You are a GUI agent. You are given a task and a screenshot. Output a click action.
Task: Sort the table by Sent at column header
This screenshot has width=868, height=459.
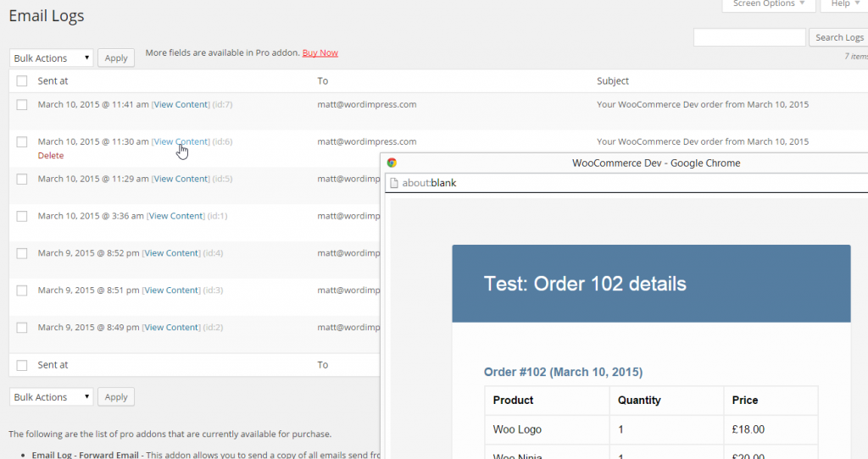(53, 81)
